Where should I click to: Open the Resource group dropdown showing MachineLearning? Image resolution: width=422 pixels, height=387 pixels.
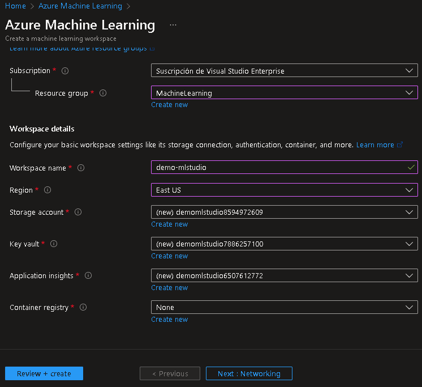pyautogui.click(x=284, y=93)
